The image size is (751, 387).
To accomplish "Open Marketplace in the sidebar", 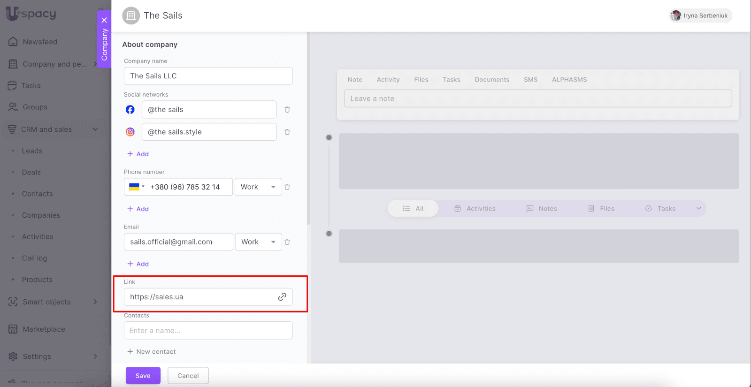I will pyautogui.click(x=44, y=329).
